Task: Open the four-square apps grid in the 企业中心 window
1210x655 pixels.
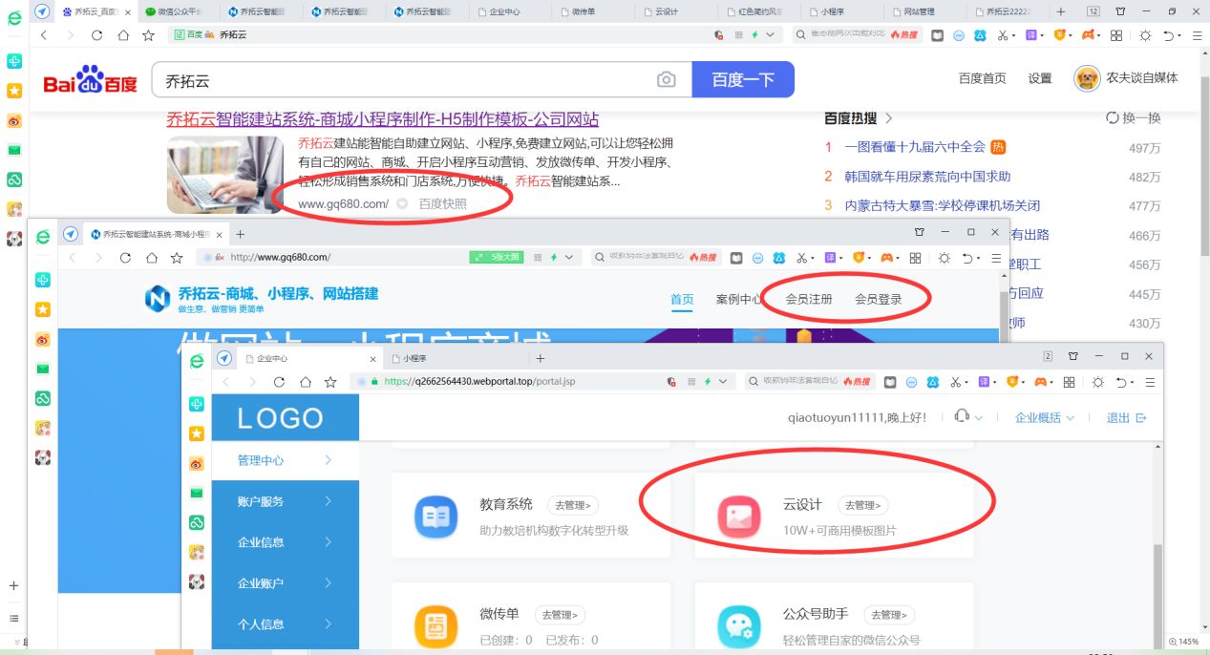Action: (1069, 381)
